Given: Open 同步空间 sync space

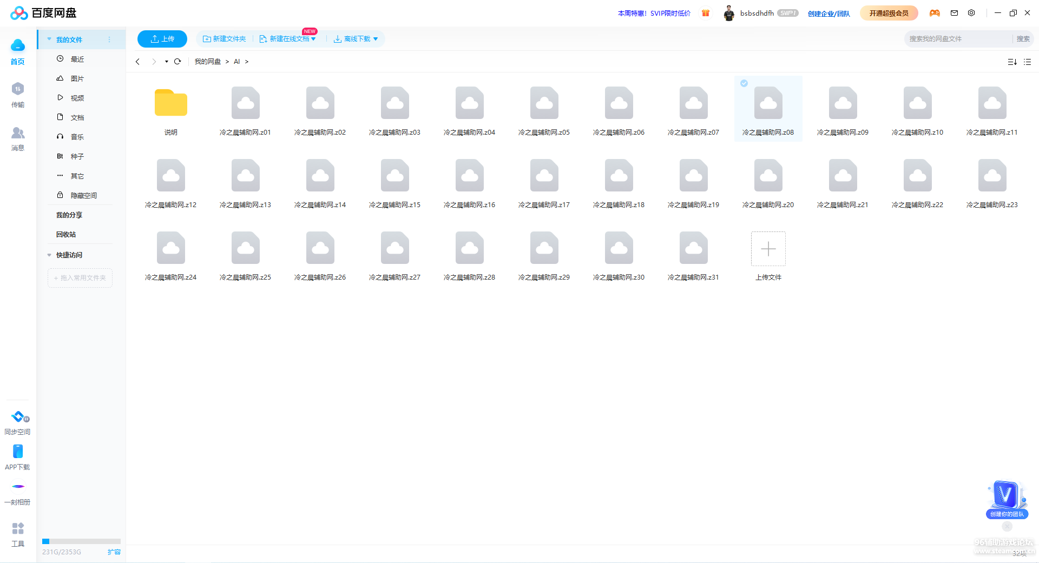Looking at the screenshot, I should click(x=18, y=417).
